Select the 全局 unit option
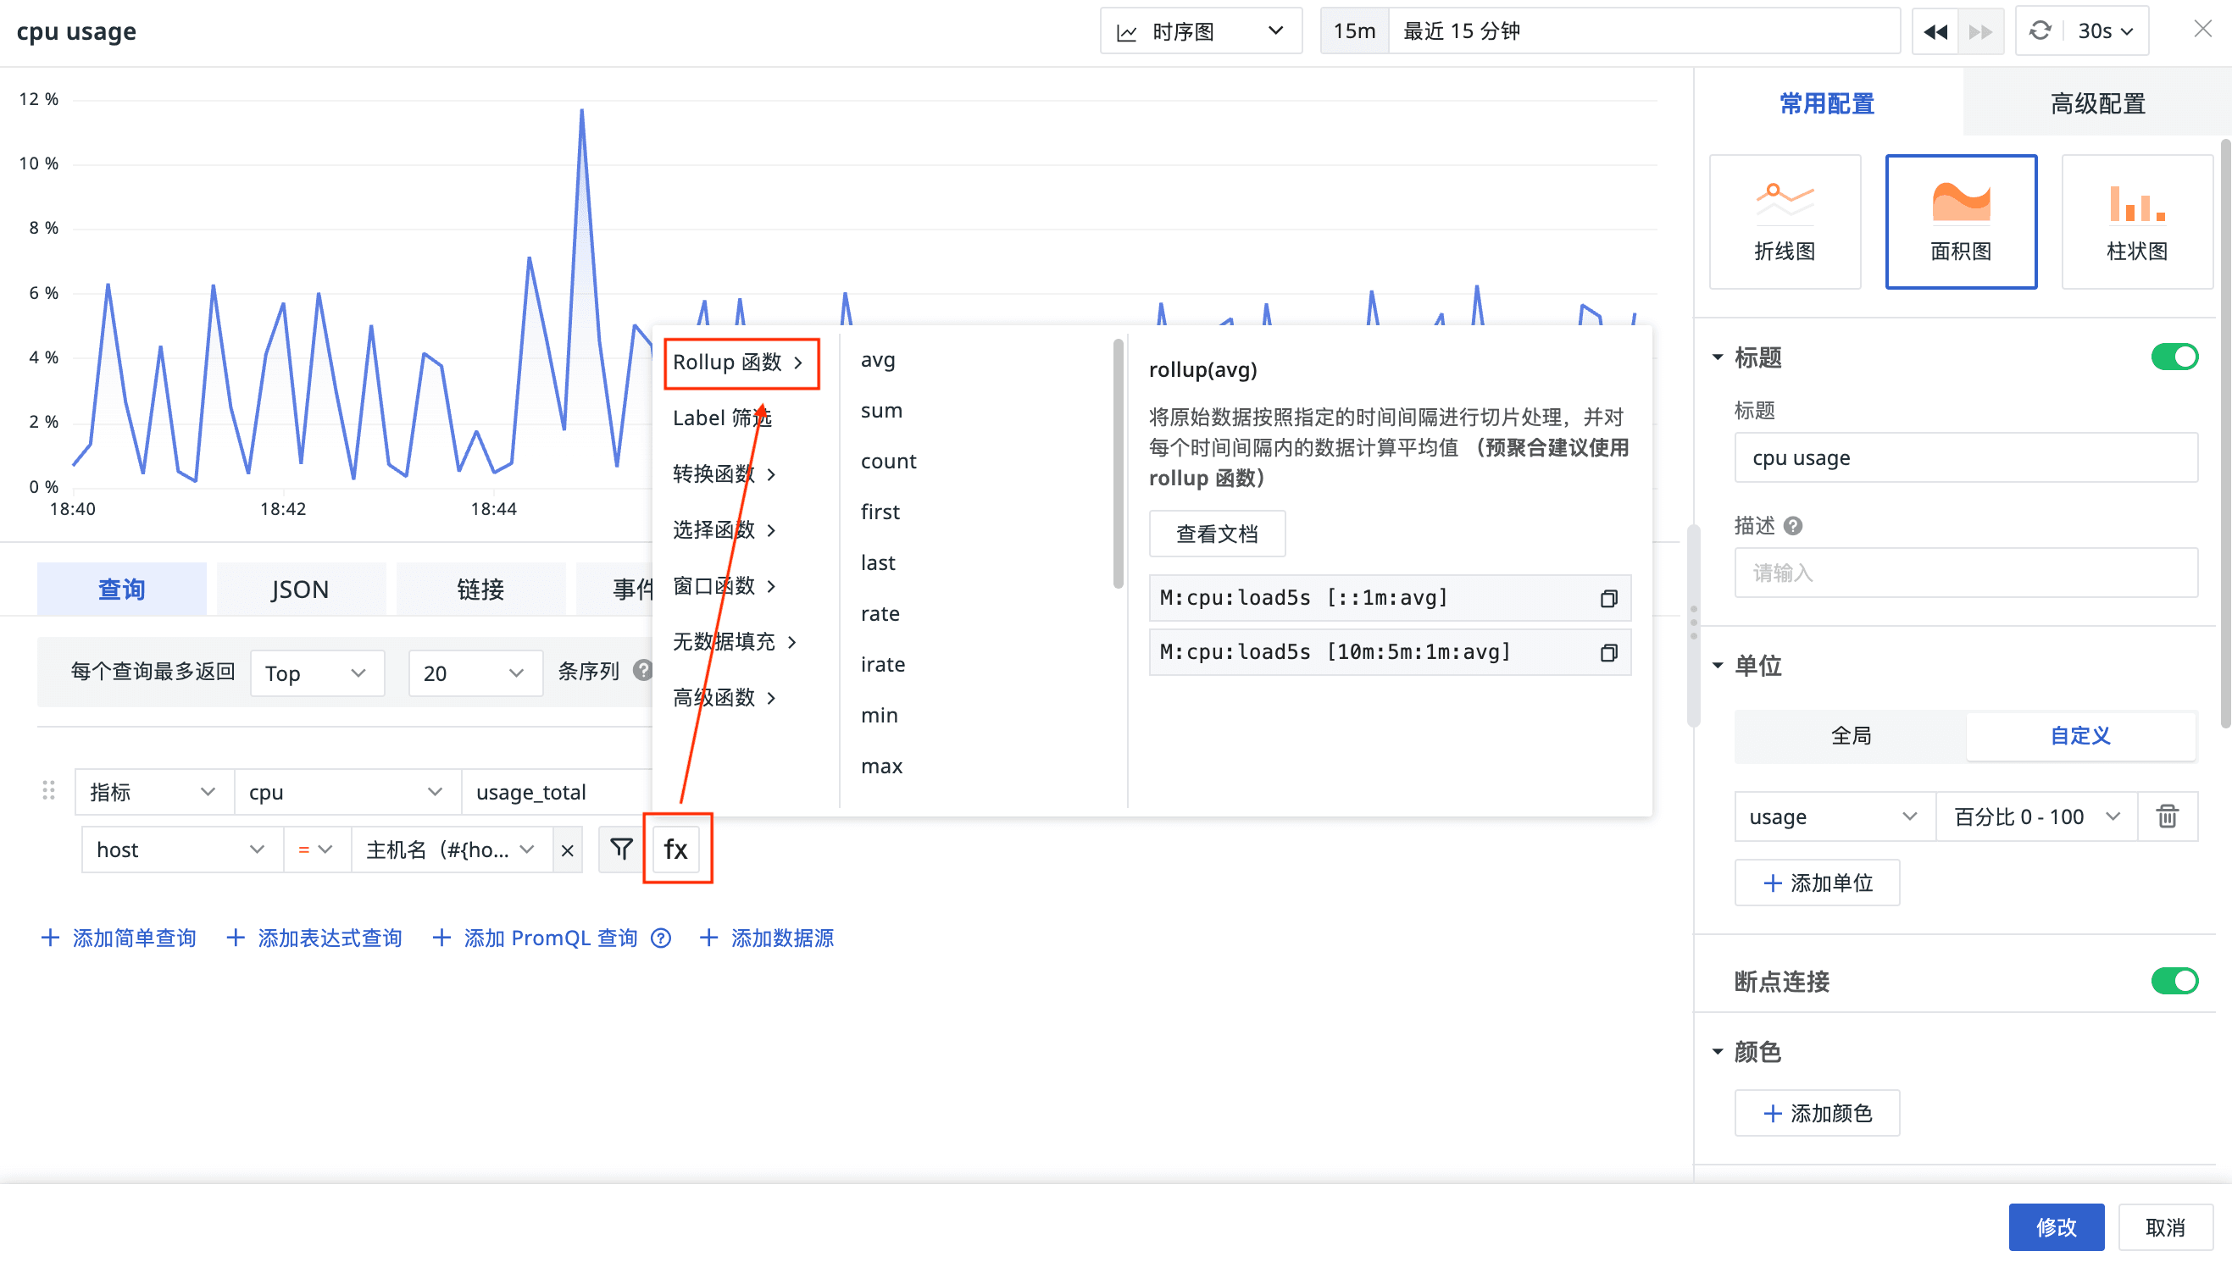This screenshot has height=1262, width=2232. coord(1850,736)
